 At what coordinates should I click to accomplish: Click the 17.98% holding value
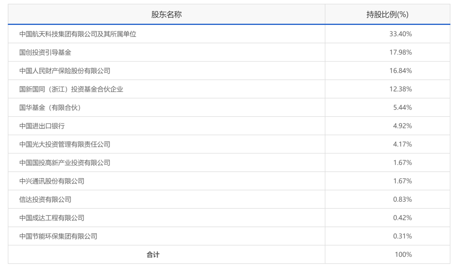coord(401,53)
